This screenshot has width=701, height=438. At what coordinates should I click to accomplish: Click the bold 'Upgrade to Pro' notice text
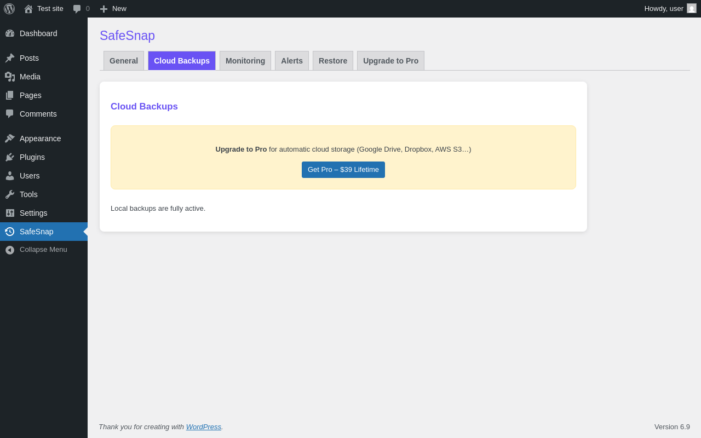point(241,149)
